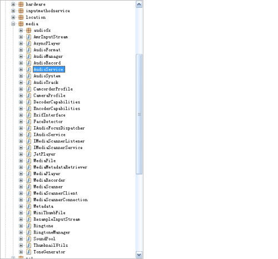Viewport: 278px width, 259px height.
Task: Click the Java file icon beside JetPlayer
Action: (28, 154)
